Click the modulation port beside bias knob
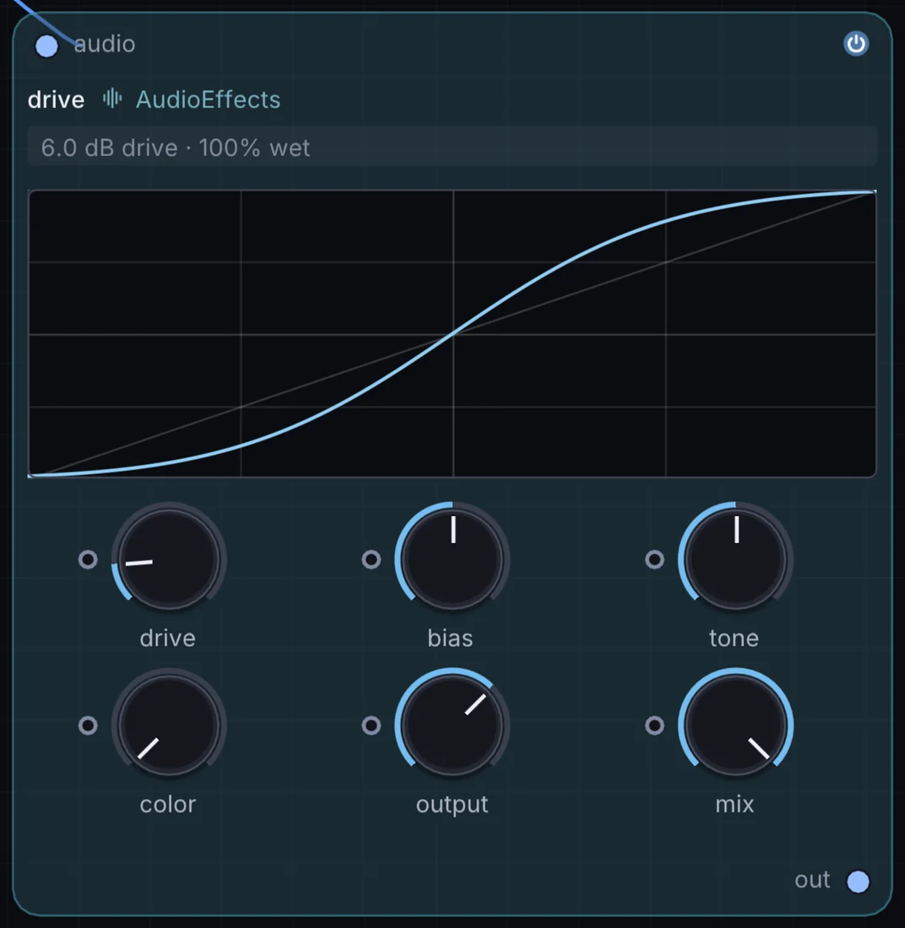 click(371, 559)
